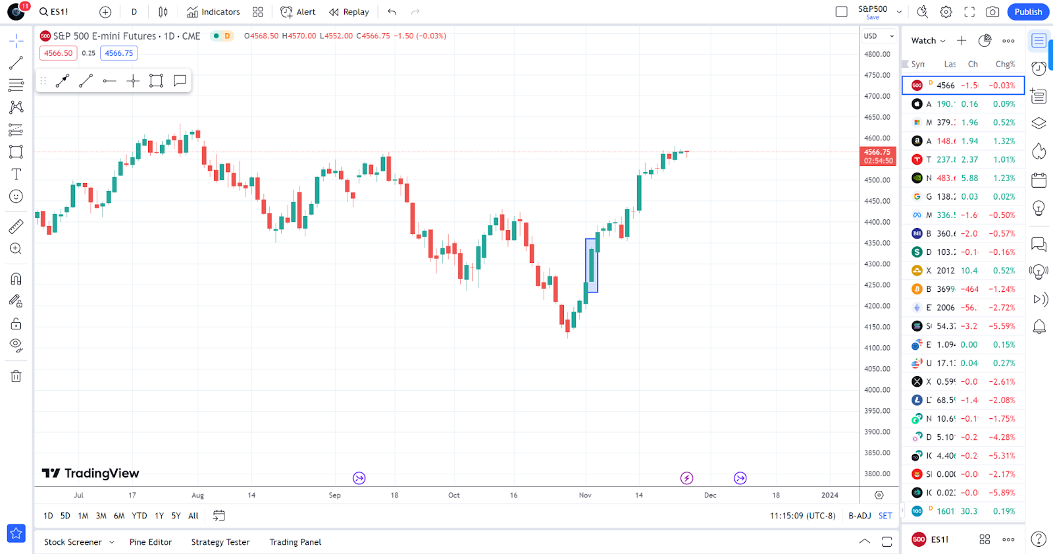Image resolution: width=1053 pixels, height=554 pixels.
Task: Open the Indicators menu
Action: click(x=213, y=12)
